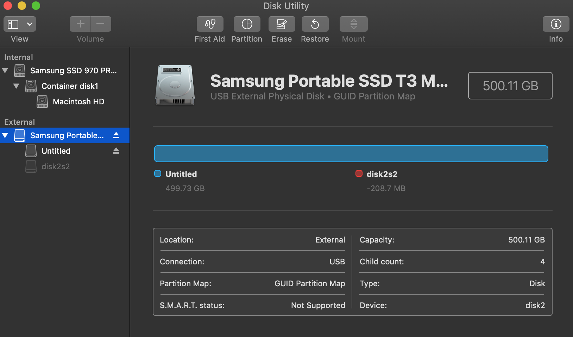Collapse the Container disk1 disclosure triangle
The image size is (573, 337).
(16, 86)
